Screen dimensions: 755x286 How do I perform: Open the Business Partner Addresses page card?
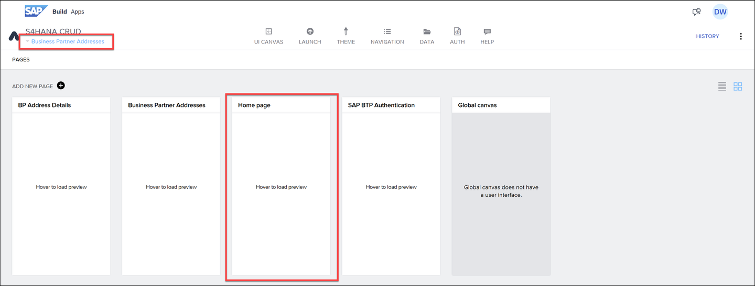[171, 186]
